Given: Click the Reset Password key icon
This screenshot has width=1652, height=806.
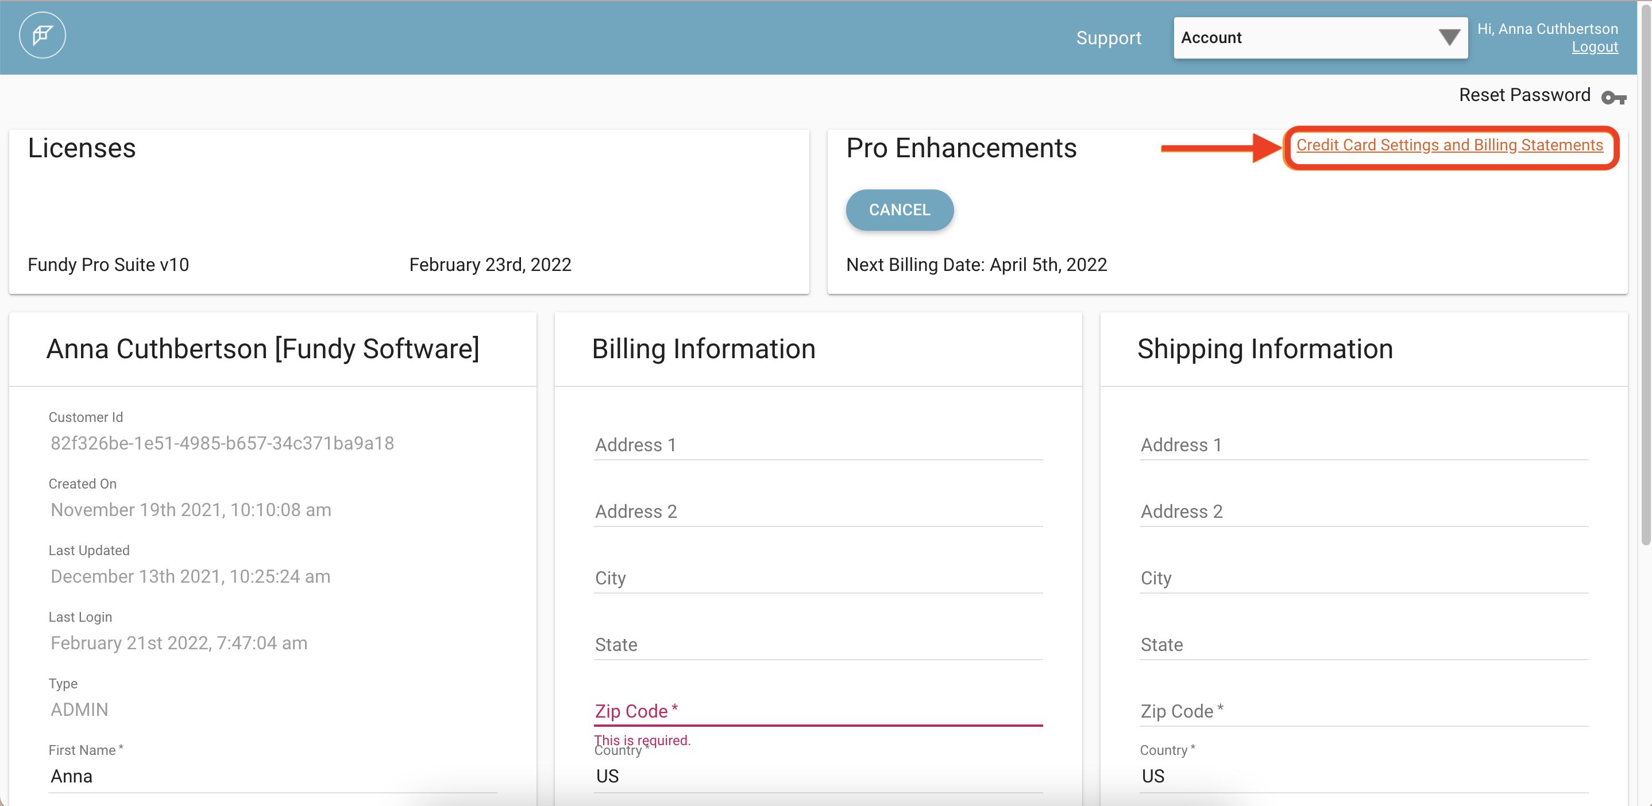Looking at the screenshot, I should tap(1614, 98).
